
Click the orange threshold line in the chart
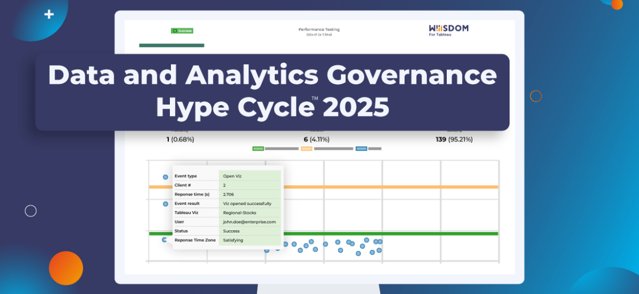391,187
